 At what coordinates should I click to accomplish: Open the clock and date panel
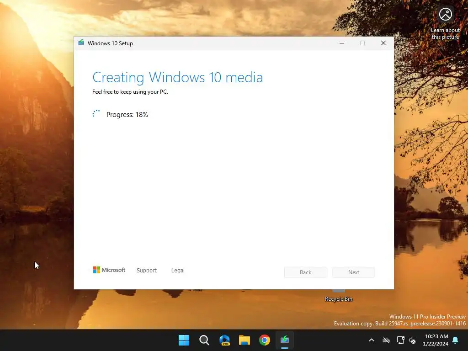(x=436, y=340)
